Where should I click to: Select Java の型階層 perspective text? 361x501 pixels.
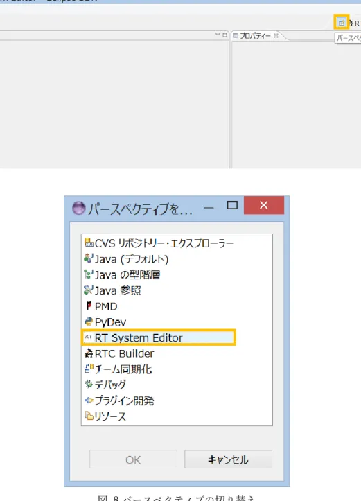pos(127,274)
